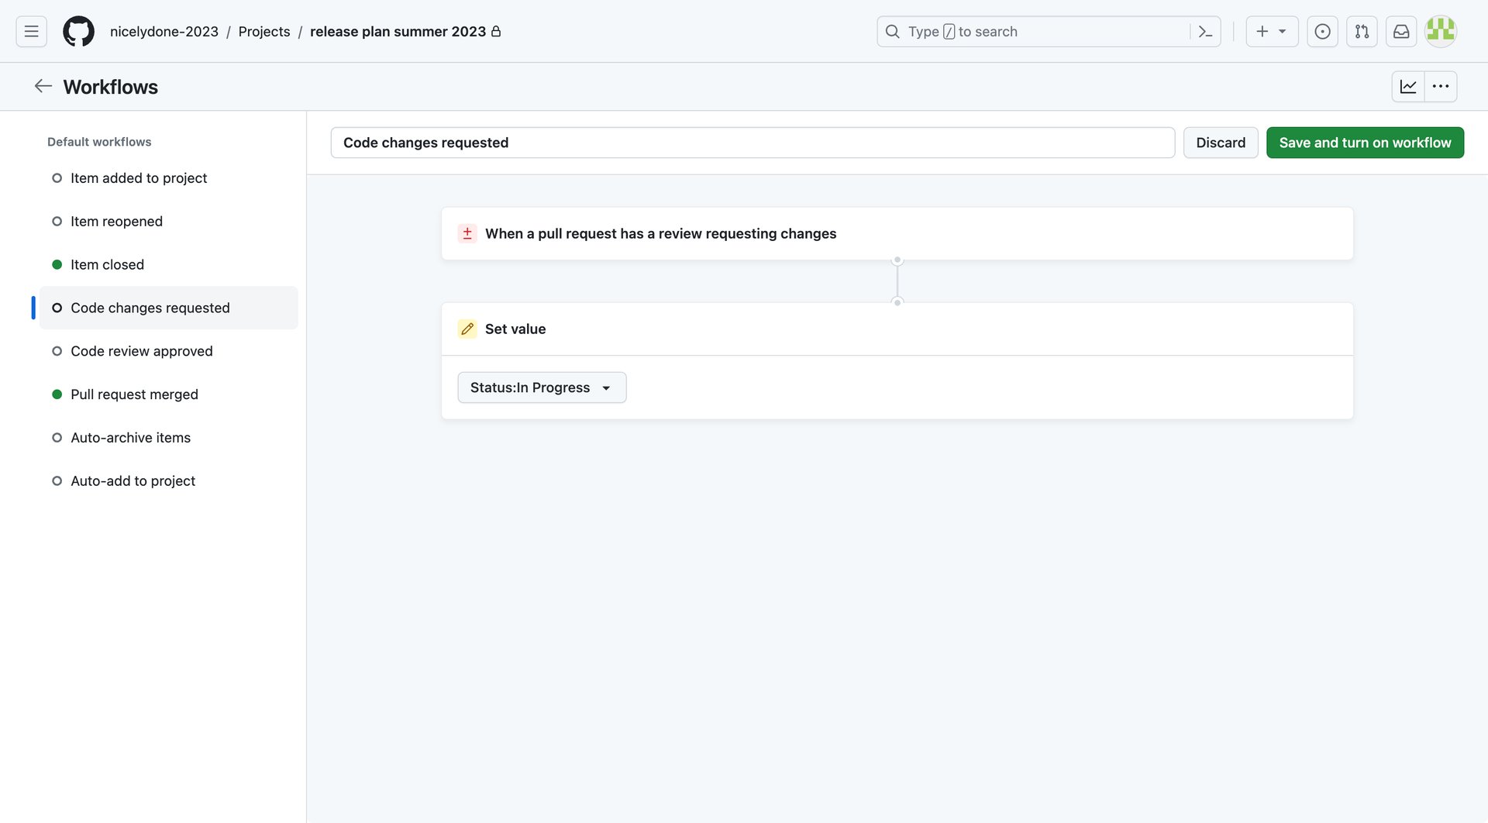Open the issues icon in the header

(x=1322, y=31)
